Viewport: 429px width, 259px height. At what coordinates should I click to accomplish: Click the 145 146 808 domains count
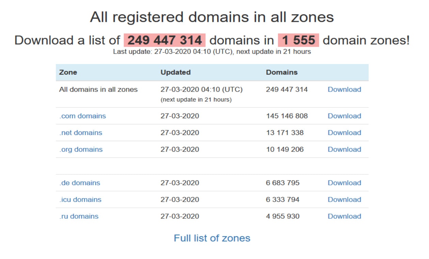(287, 116)
